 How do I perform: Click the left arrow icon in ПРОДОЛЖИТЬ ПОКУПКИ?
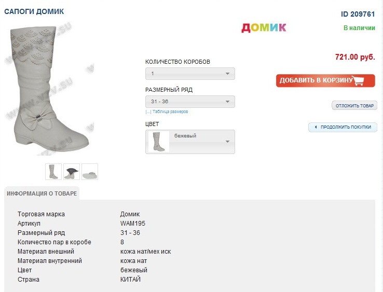click(x=316, y=127)
